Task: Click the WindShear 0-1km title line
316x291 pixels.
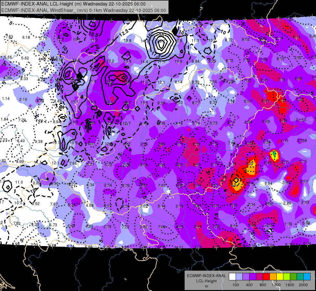Action: [x=83, y=10]
